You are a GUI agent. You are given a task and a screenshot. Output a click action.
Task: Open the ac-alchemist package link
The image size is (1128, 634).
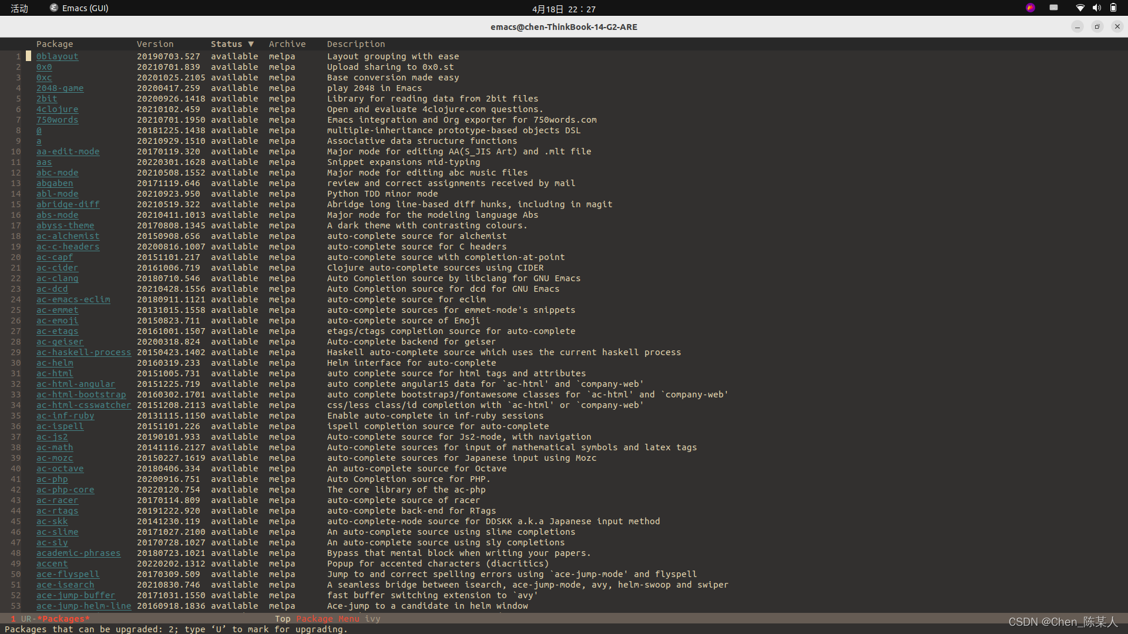click(x=68, y=236)
